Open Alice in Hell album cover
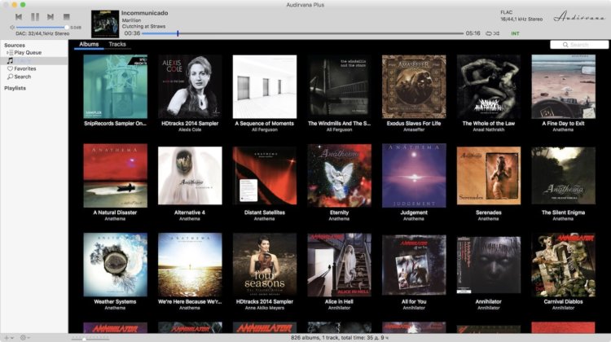The height and width of the screenshot is (342, 611). [339, 265]
